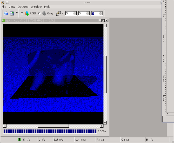Open the band tool dropdown arrow

pyautogui.click(x=63, y=13)
